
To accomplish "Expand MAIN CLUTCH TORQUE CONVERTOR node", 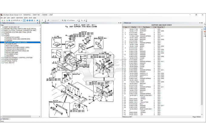I will pos(2,31).
